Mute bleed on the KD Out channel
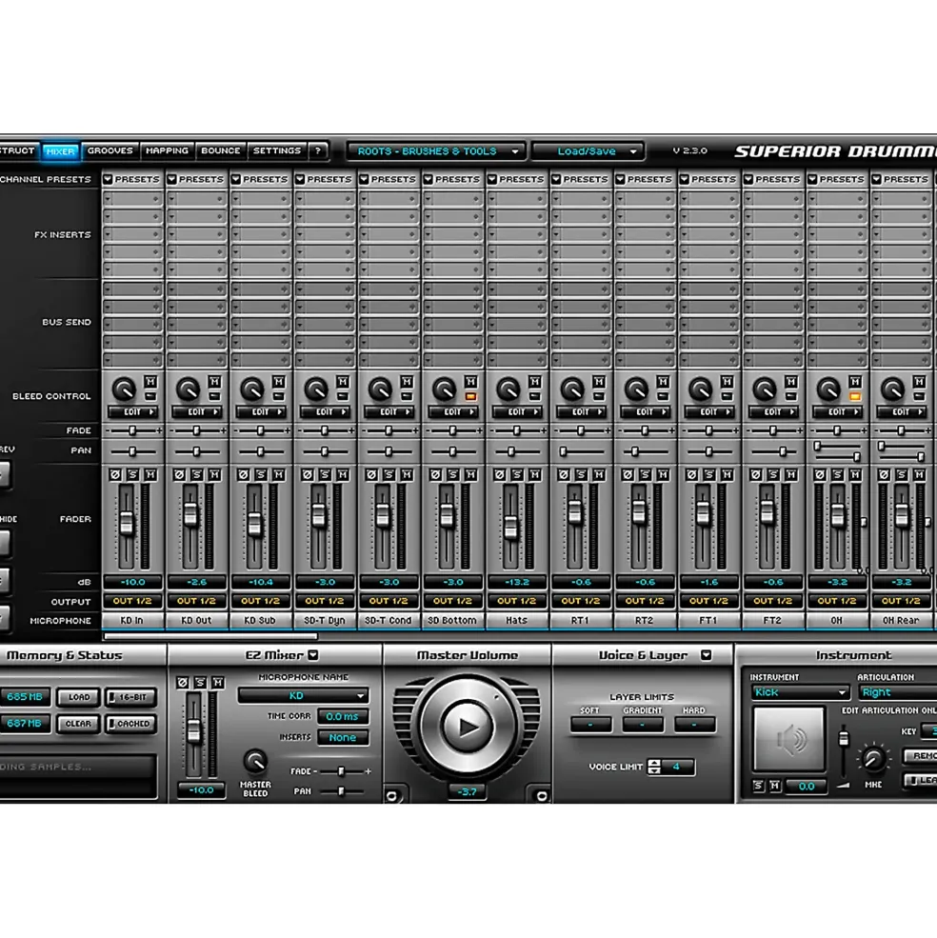 (214, 382)
